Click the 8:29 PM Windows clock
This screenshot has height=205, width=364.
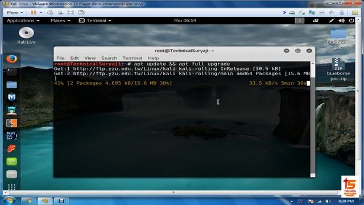[x=346, y=201]
